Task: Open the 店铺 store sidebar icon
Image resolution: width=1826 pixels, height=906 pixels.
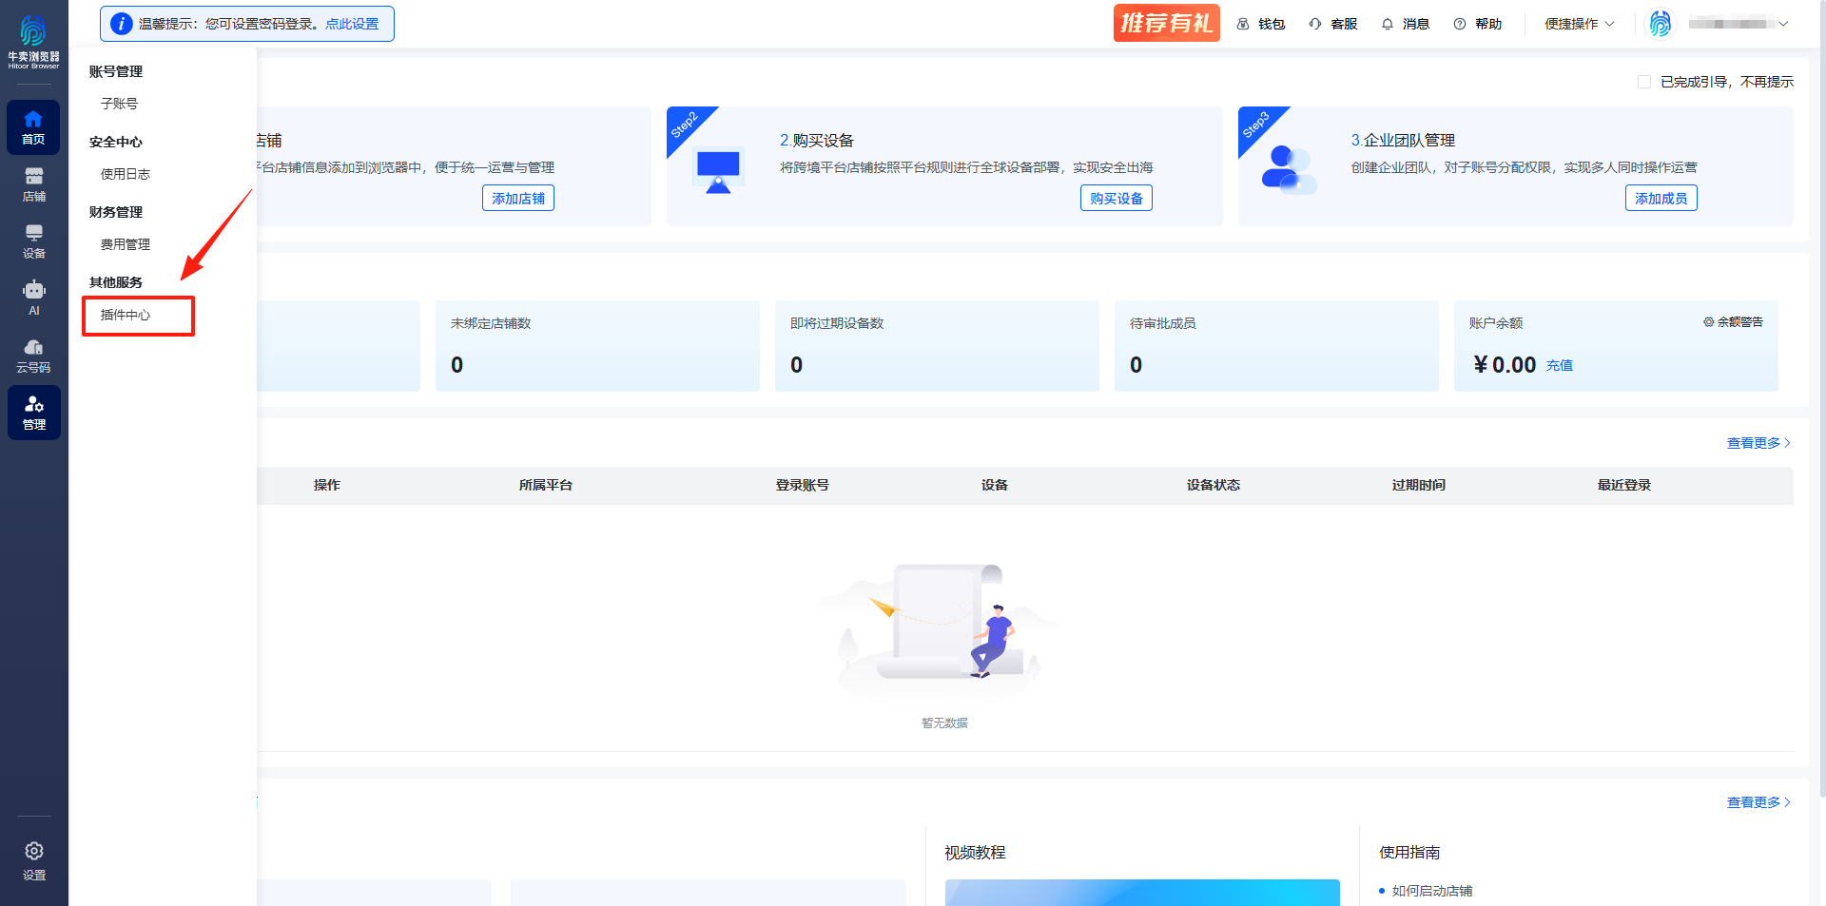Action: point(33,184)
